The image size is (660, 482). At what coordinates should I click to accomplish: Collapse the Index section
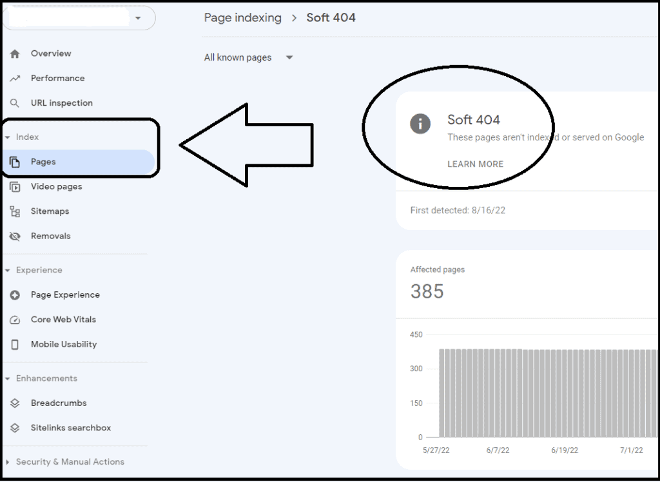(8, 137)
